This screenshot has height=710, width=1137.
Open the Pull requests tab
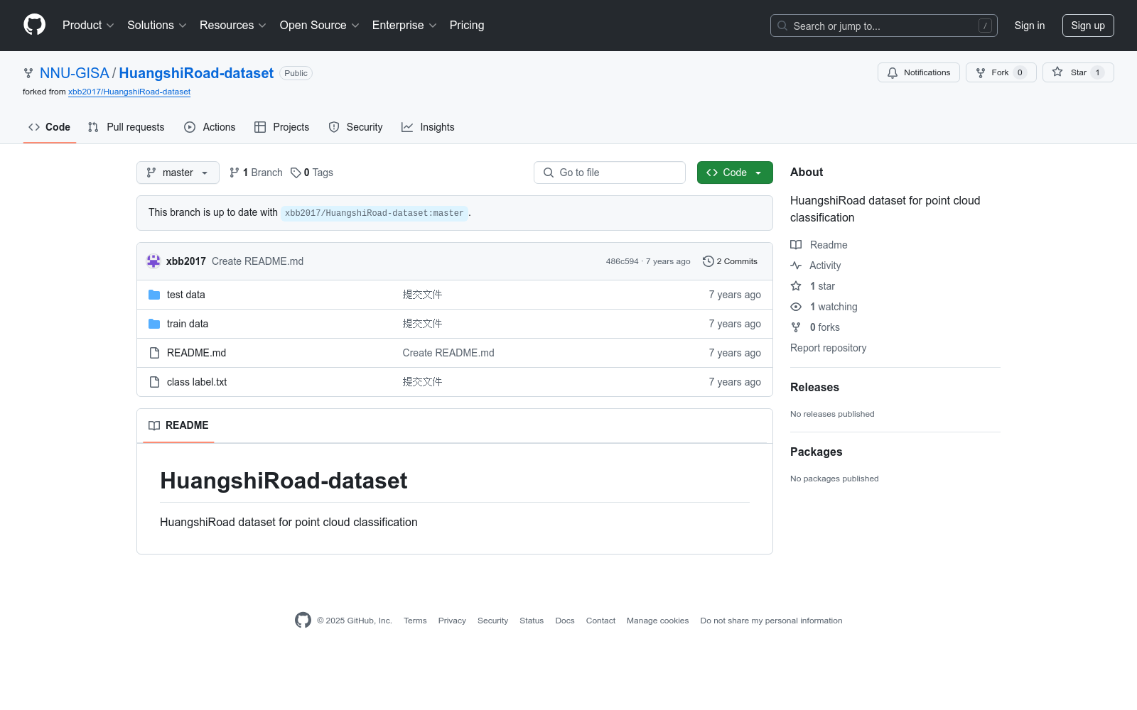coord(126,127)
